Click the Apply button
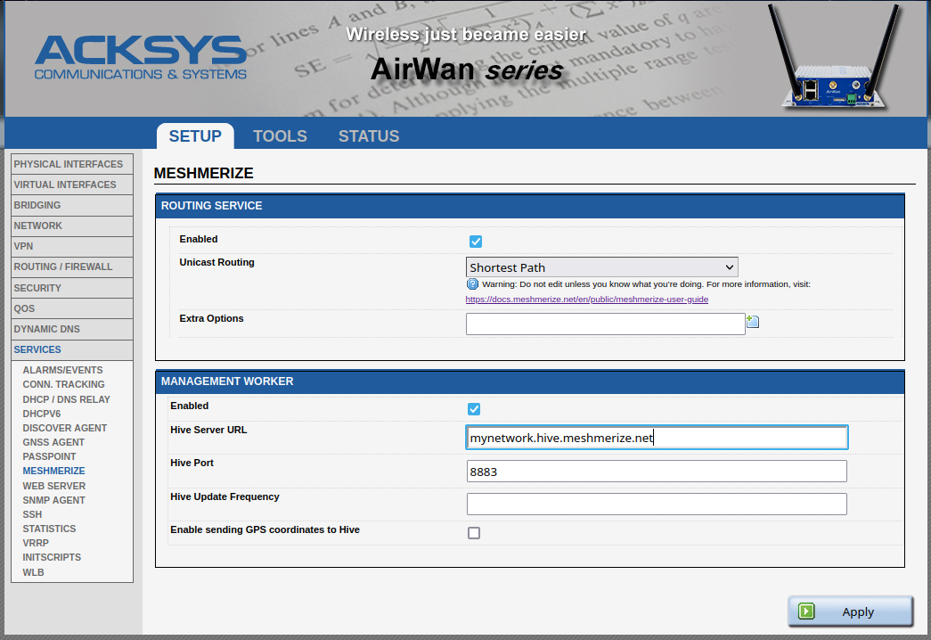931x640 pixels. point(850,611)
